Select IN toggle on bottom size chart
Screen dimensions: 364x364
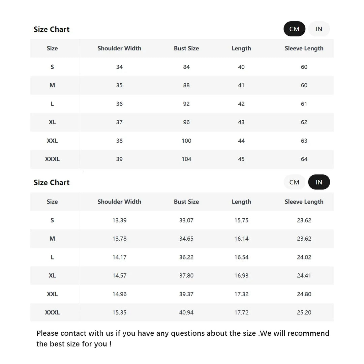click(x=319, y=182)
